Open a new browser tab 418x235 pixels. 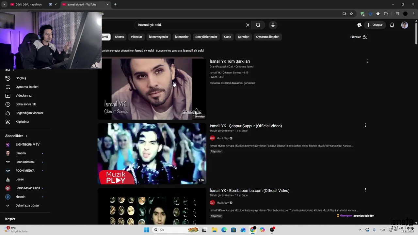pyautogui.click(x=115, y=5)
